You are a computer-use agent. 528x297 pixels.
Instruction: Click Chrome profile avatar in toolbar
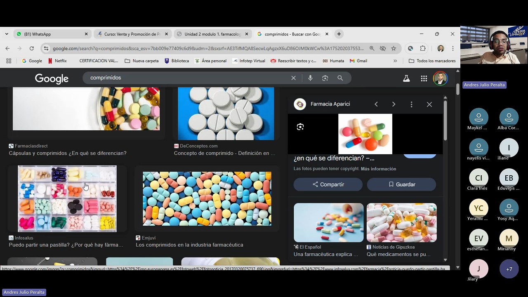point(441,48)
